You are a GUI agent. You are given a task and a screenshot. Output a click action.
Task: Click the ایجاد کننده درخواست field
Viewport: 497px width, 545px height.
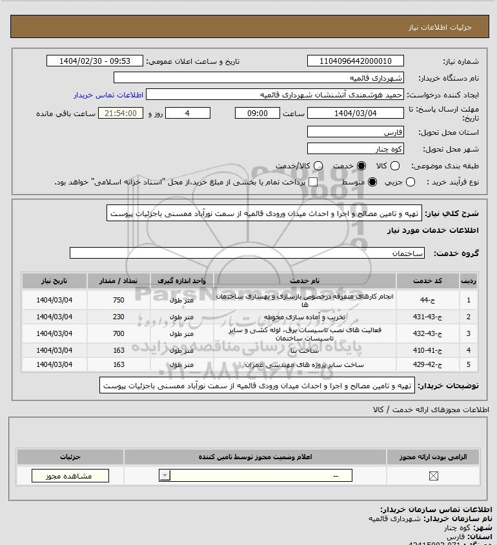coord(275,95)
